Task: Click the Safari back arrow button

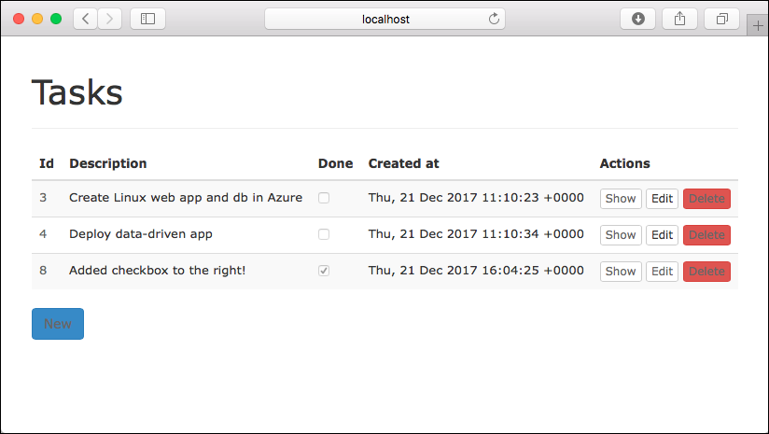Action: [85, 19]
